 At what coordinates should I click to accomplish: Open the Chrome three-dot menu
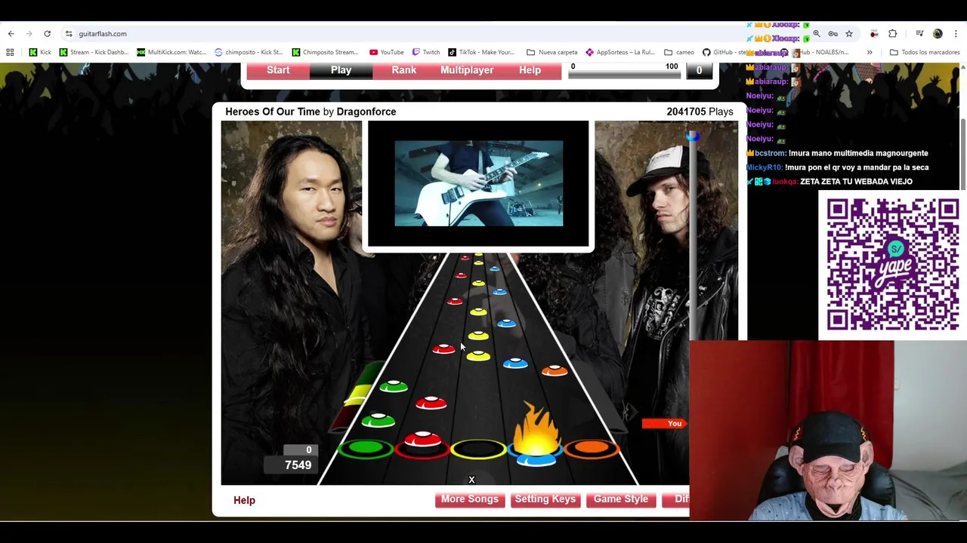coord(956,34)
